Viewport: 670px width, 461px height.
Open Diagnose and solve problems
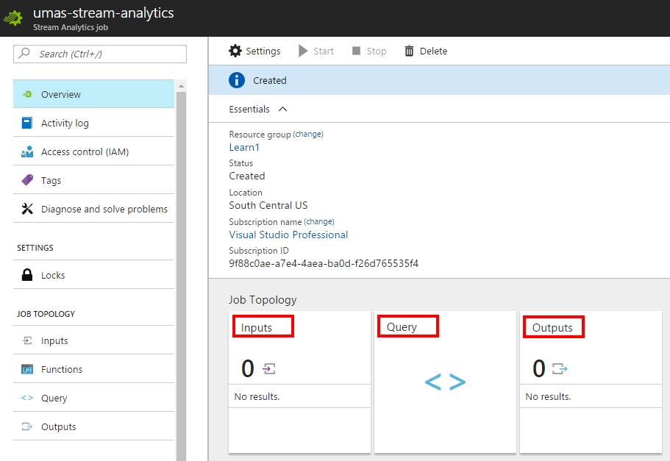[93, 209]
